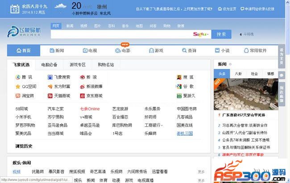Click the 腾讯 site icon
290x183 pixels.
pos(18,77)
